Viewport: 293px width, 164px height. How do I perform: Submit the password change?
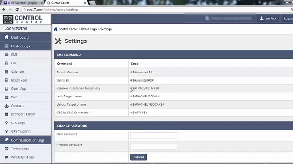[x=139, y=157]
